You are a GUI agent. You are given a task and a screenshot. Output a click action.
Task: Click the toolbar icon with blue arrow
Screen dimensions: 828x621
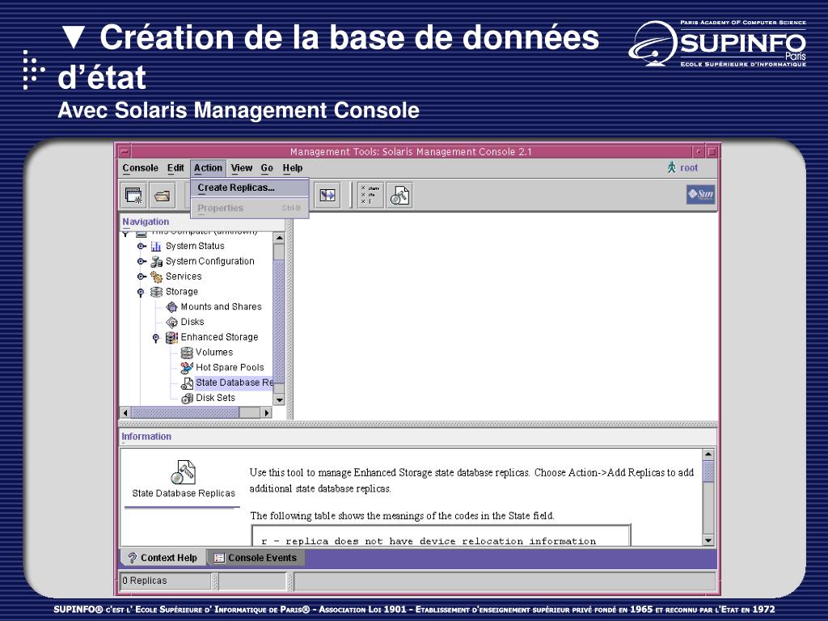[327, 196]
